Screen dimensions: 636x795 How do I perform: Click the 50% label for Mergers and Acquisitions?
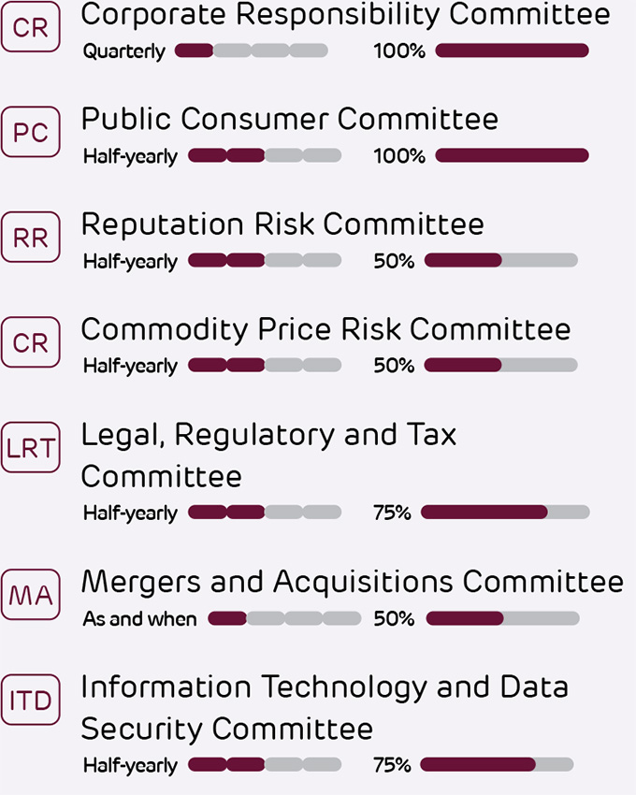click(394, 619)
